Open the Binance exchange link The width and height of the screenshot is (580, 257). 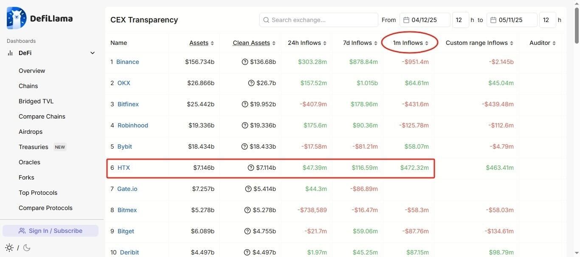point(128,62)
